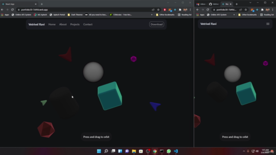Bookmark star in right browser
This screenshot has width=276, height=155.
[246, 9]
